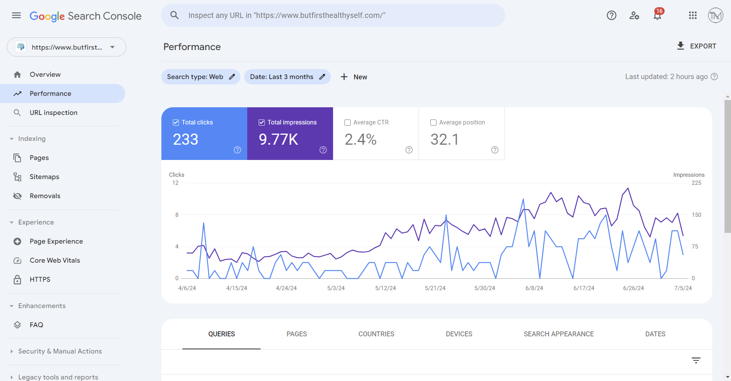The image size is (731, 381).
Task: Click the HTTPS padlock icon
Action: click(17, 279)
